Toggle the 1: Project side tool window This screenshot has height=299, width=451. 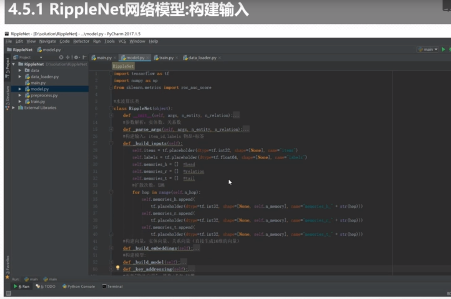point(7,67)
